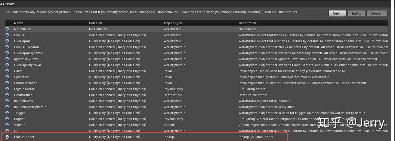Screen dimensions: 395x141
Task: Select the OverlapAll preset name
Action: 22,41
